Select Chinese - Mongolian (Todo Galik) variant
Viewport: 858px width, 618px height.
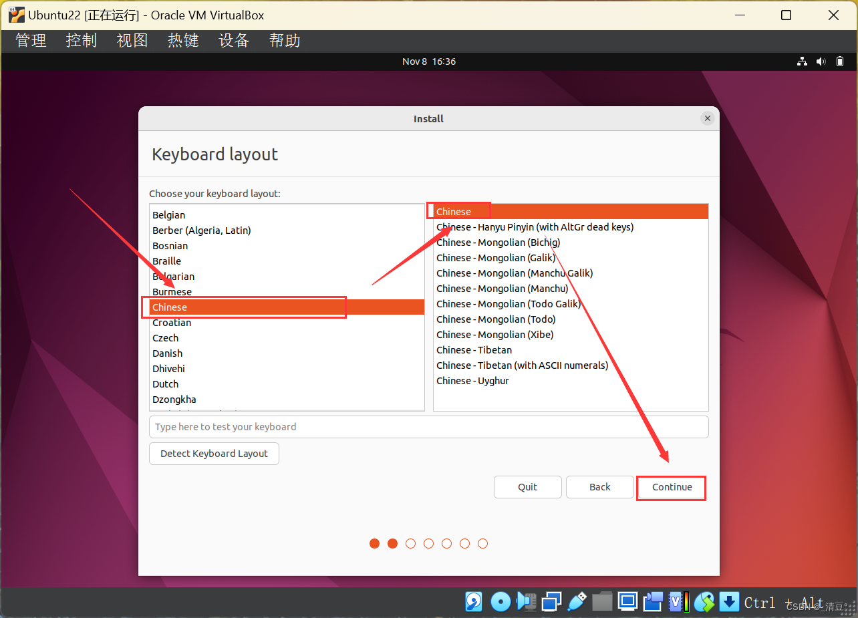(x=571, y=304)
